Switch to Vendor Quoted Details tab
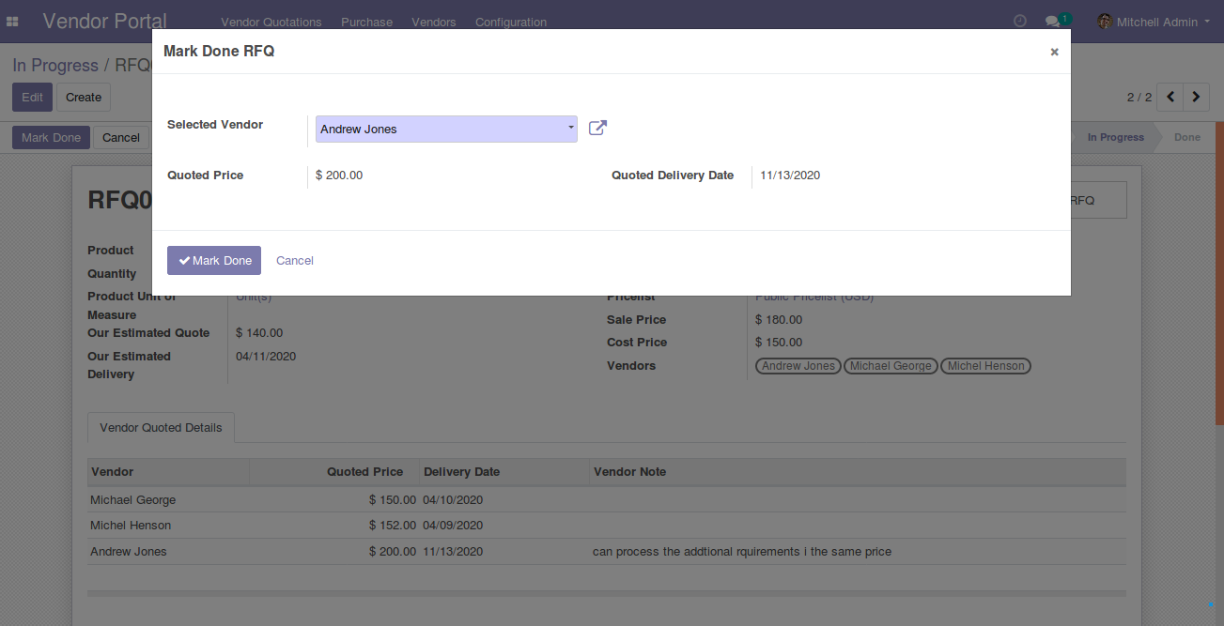 [x=161, y=428]
